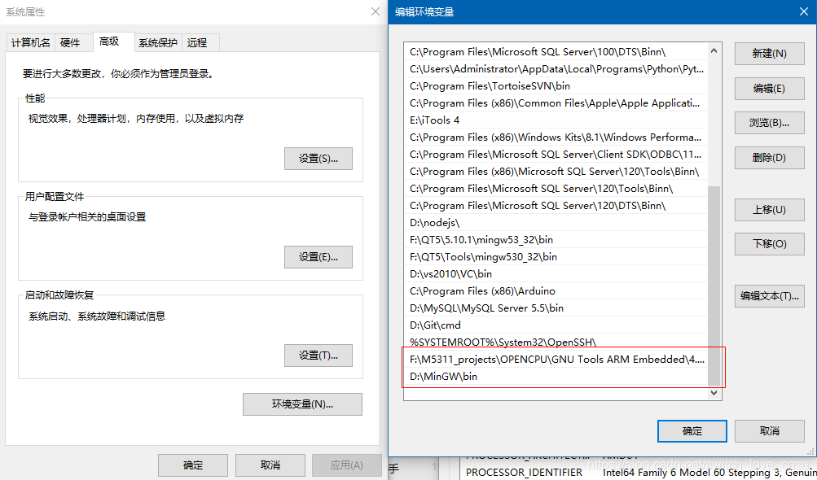Click the 浏览(B)... button
The width and height of the screenshot is (817, 480).
click(x=770, y=123)
